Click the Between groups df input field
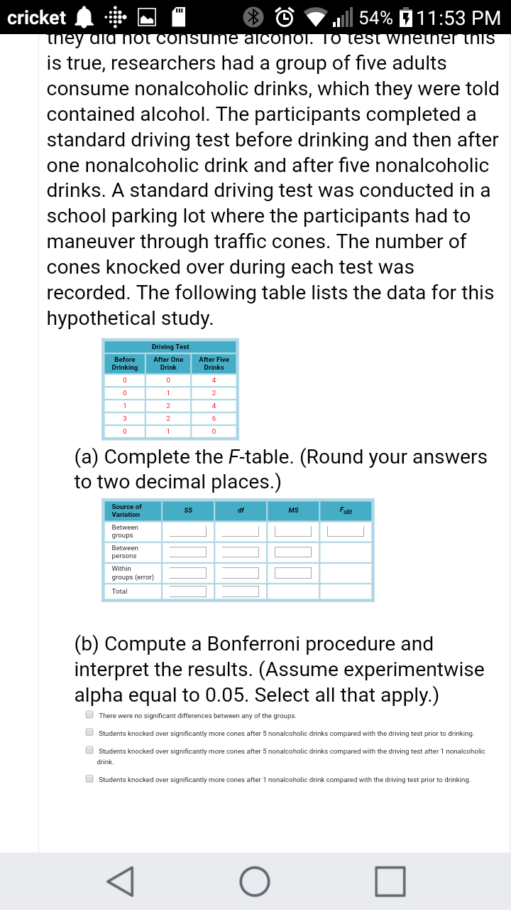 [240, 530]
